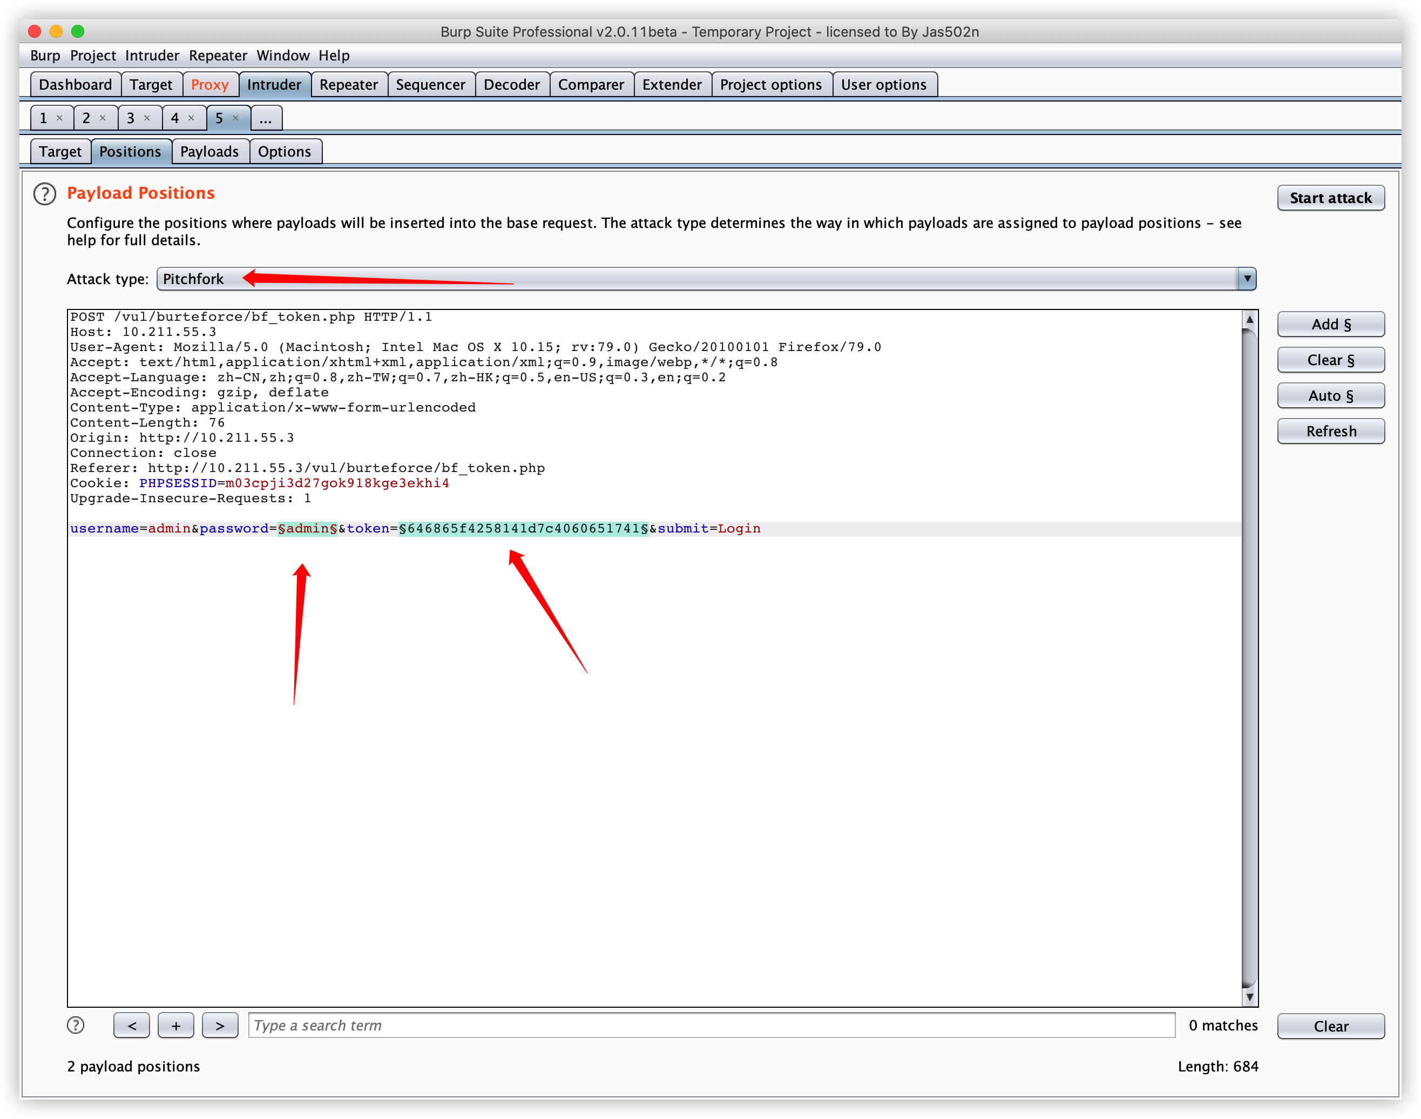Image resolution: width=1421 pixels, height=1119 pixels.
Task: Expand the Attack type dropdown arrow
Action: [x=1247, y=279]
